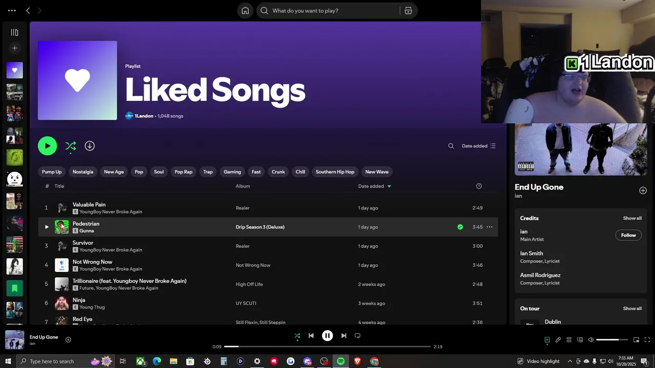
Task: Sort by Album column header
Action: (x=243, y=186)
